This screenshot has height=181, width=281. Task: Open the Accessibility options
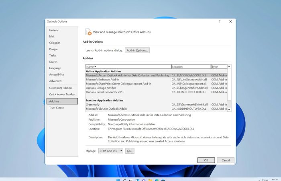62,74
